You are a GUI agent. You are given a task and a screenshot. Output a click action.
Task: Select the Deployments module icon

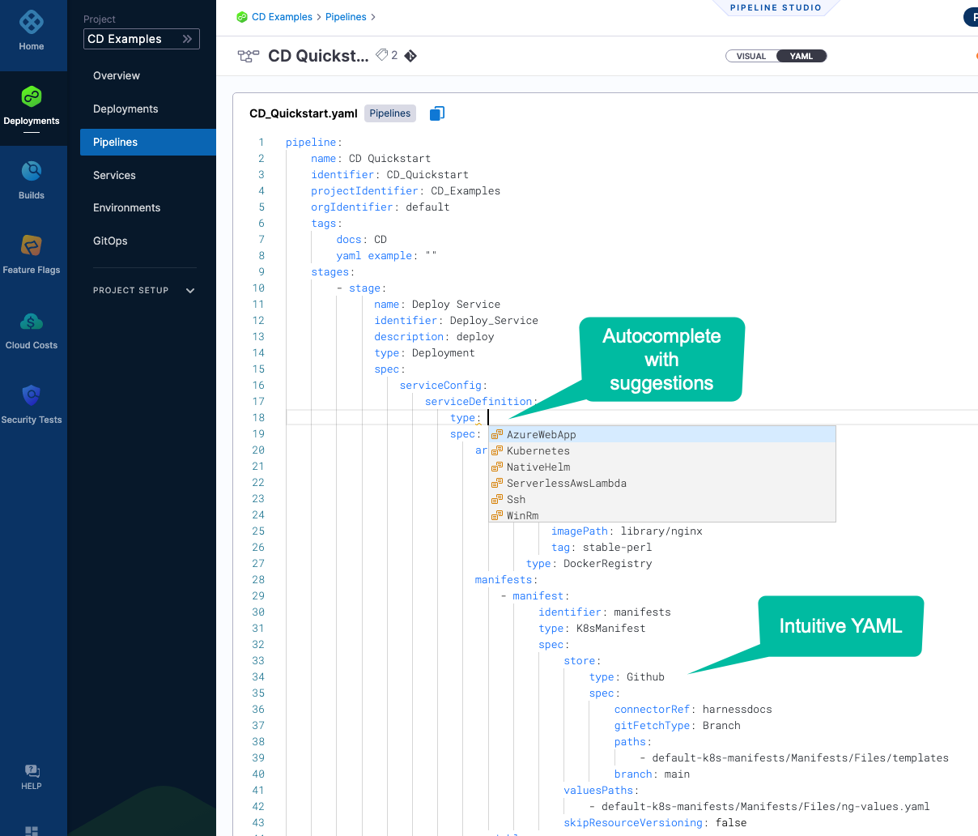(x=32, y=97)
